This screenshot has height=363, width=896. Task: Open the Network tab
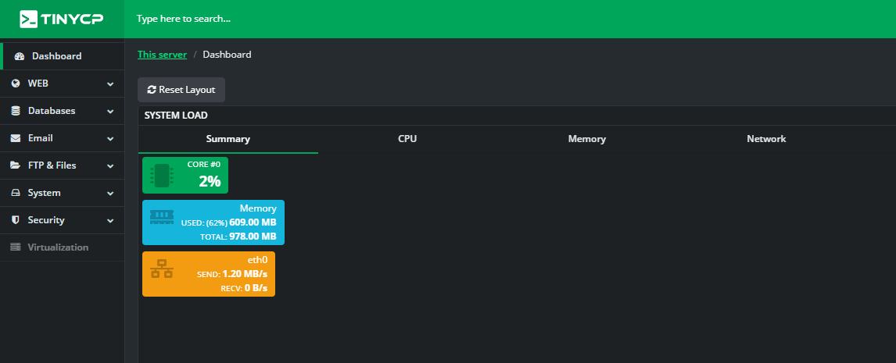click(x=766, y=139)
